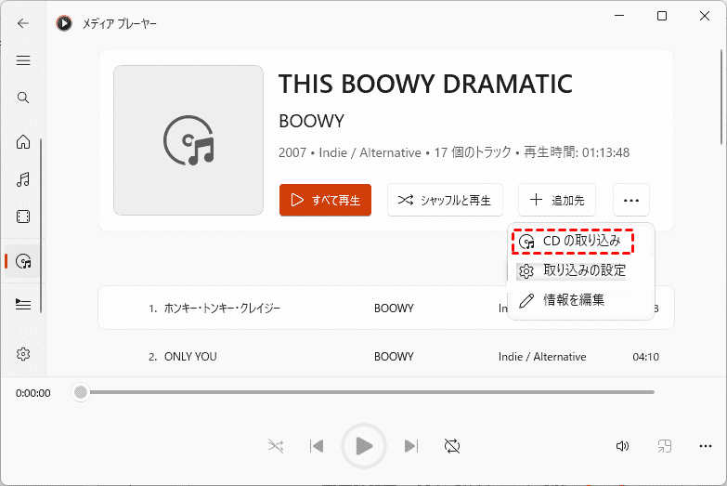Open playback bar more options

click(706, 446)
